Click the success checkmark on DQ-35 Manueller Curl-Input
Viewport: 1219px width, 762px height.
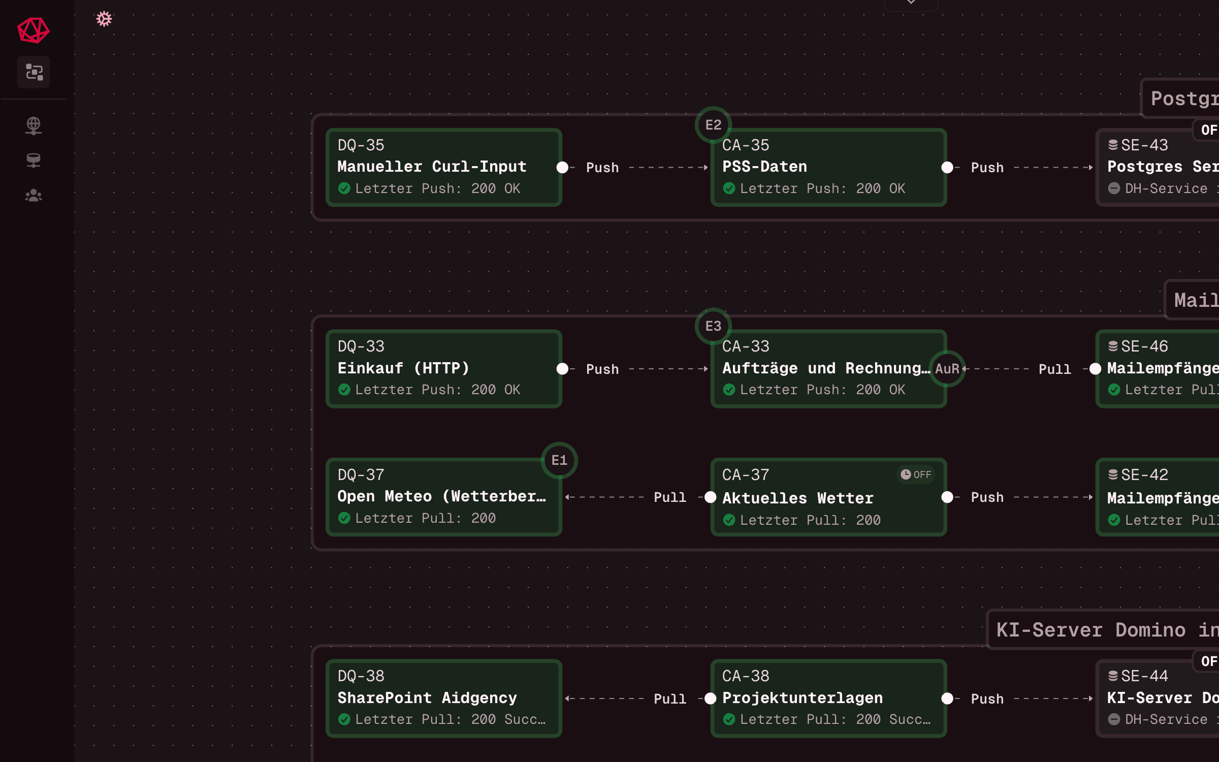(345, 188)
